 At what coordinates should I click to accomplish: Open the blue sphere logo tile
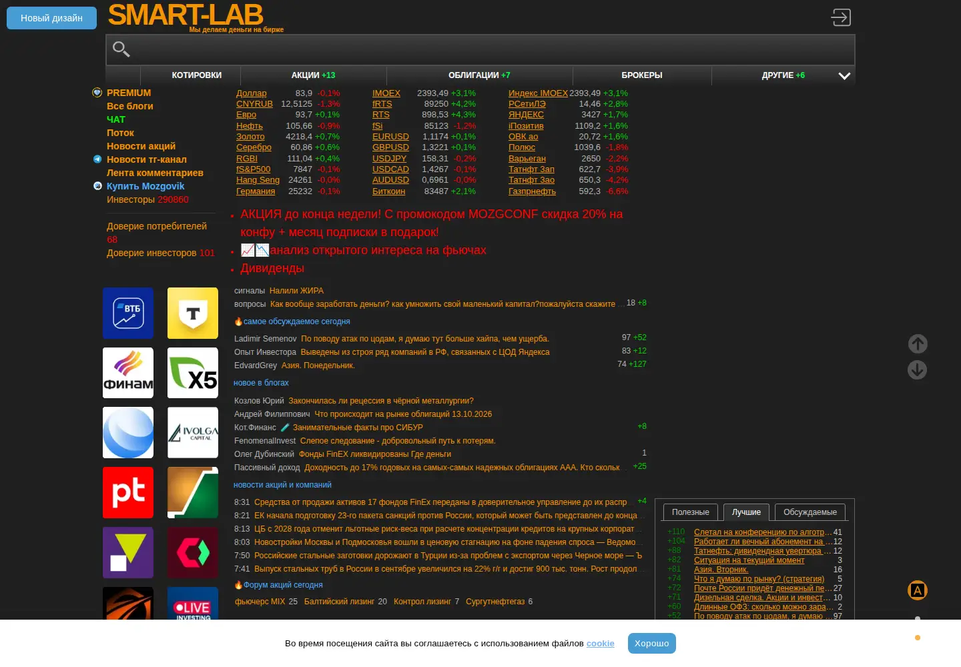(x=128, y=433)
